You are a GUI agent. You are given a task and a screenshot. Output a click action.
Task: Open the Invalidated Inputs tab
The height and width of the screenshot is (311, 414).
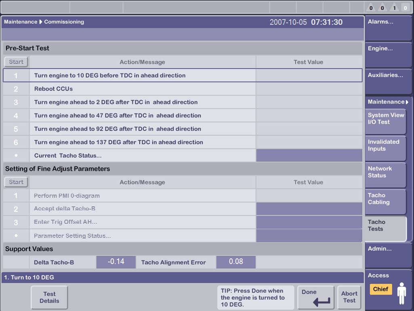[386, 148]
